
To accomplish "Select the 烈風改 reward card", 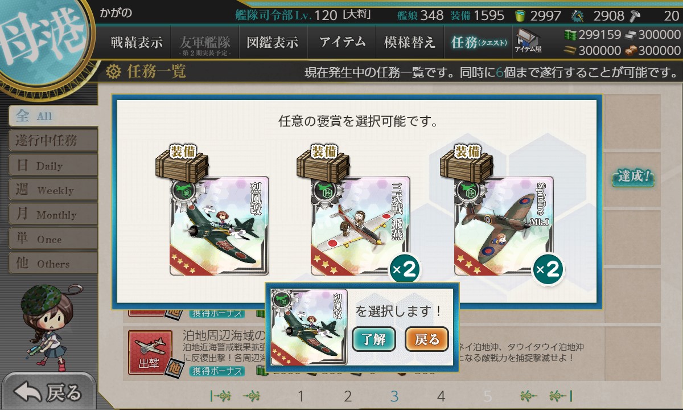I will click(x=219, y=225).
